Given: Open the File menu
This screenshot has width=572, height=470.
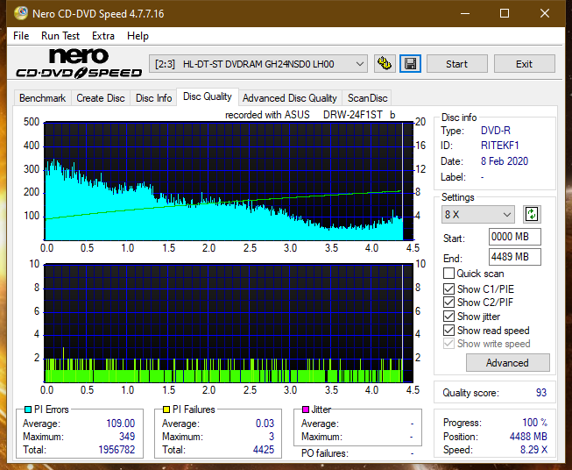Looking at the screenshot, I should [21, 36].
